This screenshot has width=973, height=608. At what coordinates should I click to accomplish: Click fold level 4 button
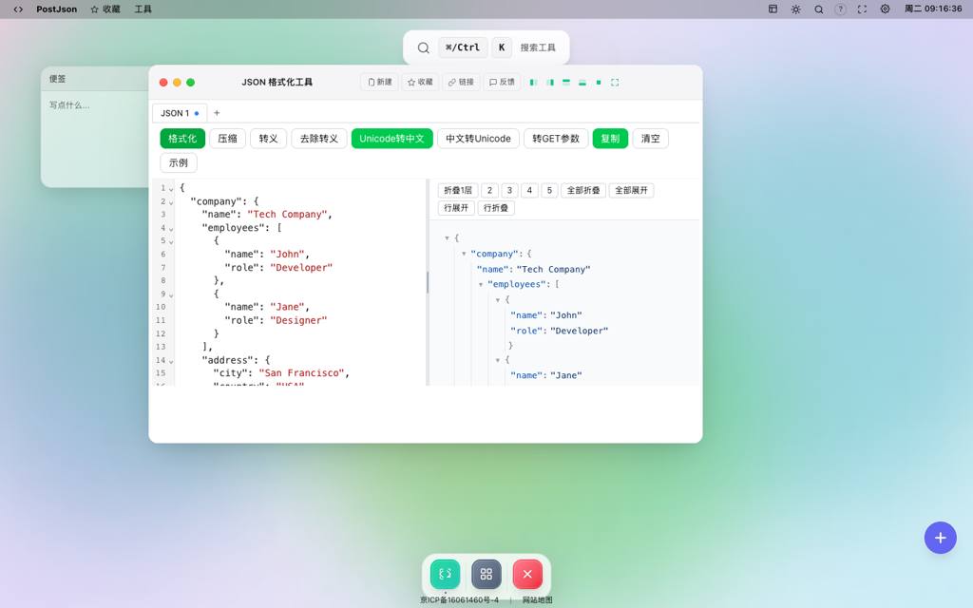click(529, 190)
